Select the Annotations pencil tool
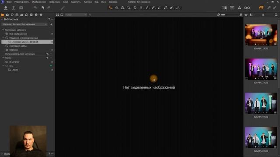The width and height of the screenshot is (280, 157). point(178,8)
